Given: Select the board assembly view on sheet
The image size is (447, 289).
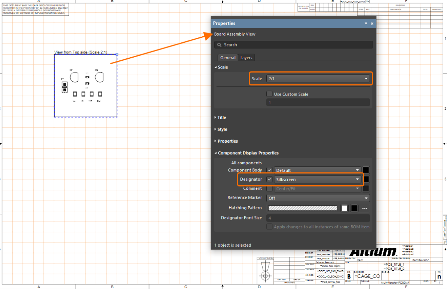Looking at the screenshot, I should click(85, 85).
